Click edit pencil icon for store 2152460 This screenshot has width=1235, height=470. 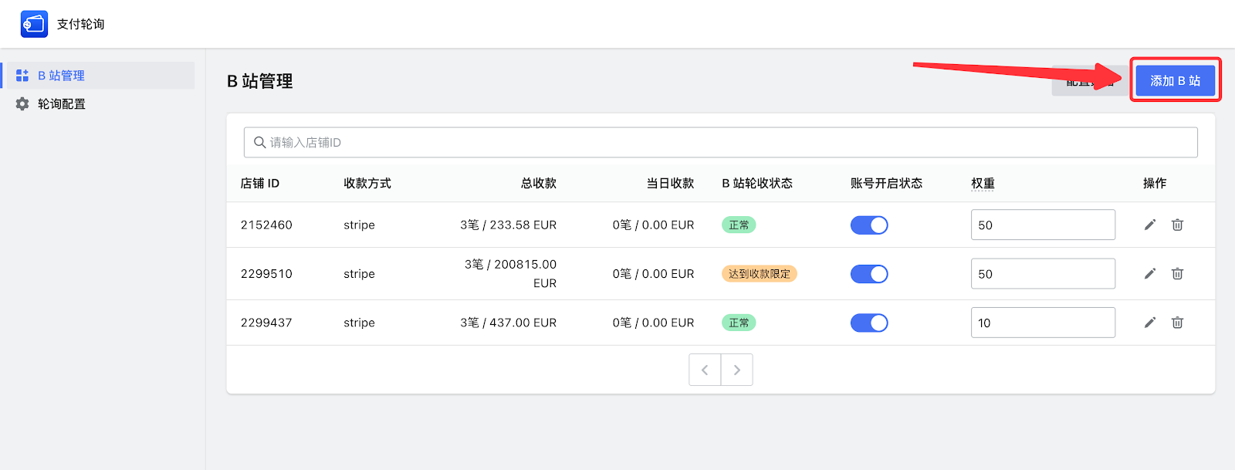(1149, 225)
